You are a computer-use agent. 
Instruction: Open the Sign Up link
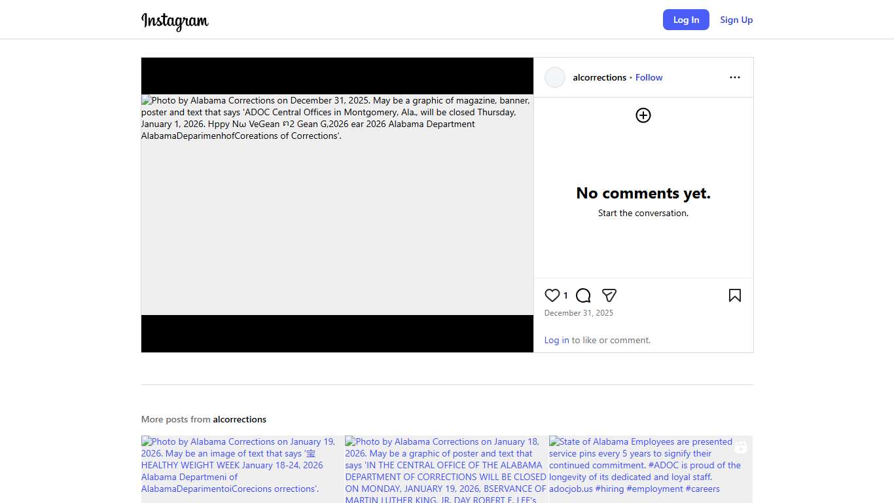point(736,20)
